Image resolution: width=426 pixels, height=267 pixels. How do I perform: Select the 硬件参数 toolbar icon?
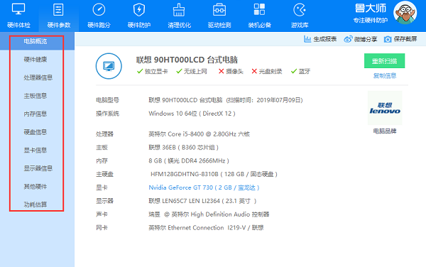pos(58,9)
